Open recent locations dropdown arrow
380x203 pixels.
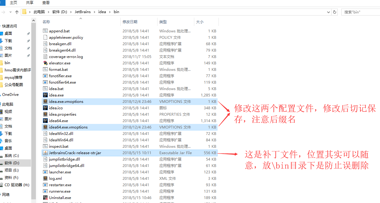click(10, 12)
